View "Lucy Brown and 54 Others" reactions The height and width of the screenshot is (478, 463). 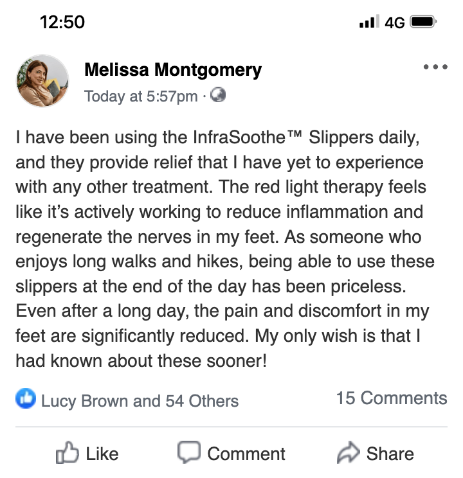(140, 401)
